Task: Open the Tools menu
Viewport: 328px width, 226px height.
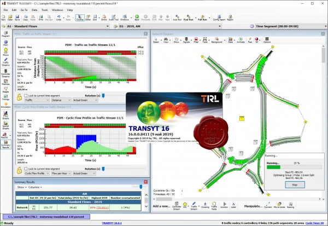Action: pos(45,10)
